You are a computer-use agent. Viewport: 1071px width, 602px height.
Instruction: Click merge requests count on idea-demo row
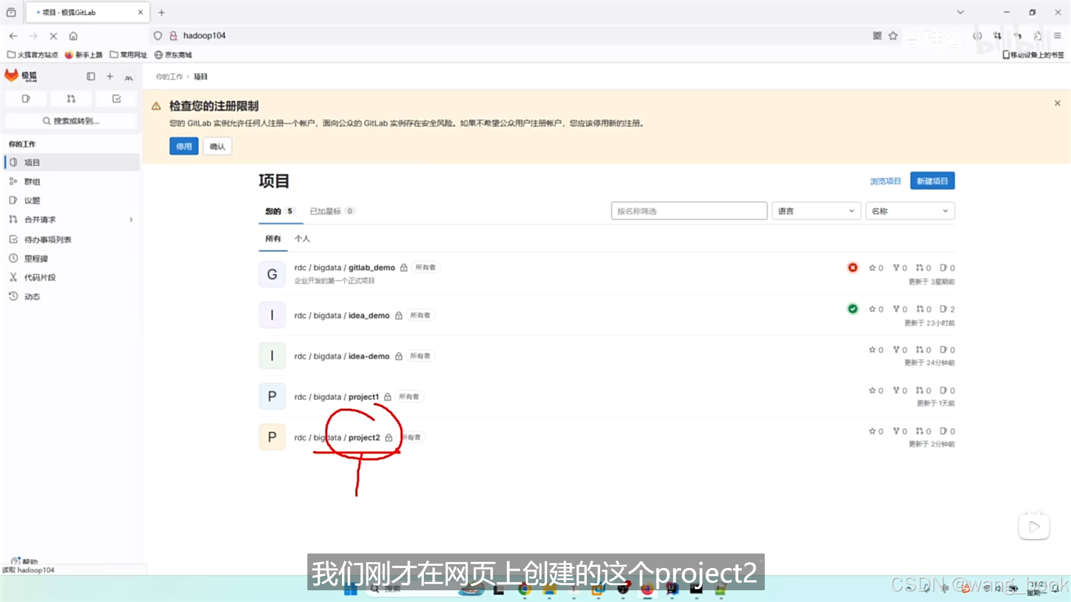tap(923, 350)
